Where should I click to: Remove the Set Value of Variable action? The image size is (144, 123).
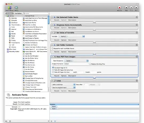coord(137,33)
